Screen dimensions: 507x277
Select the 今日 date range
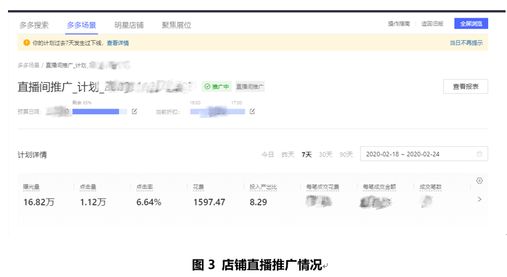[267, 155]
